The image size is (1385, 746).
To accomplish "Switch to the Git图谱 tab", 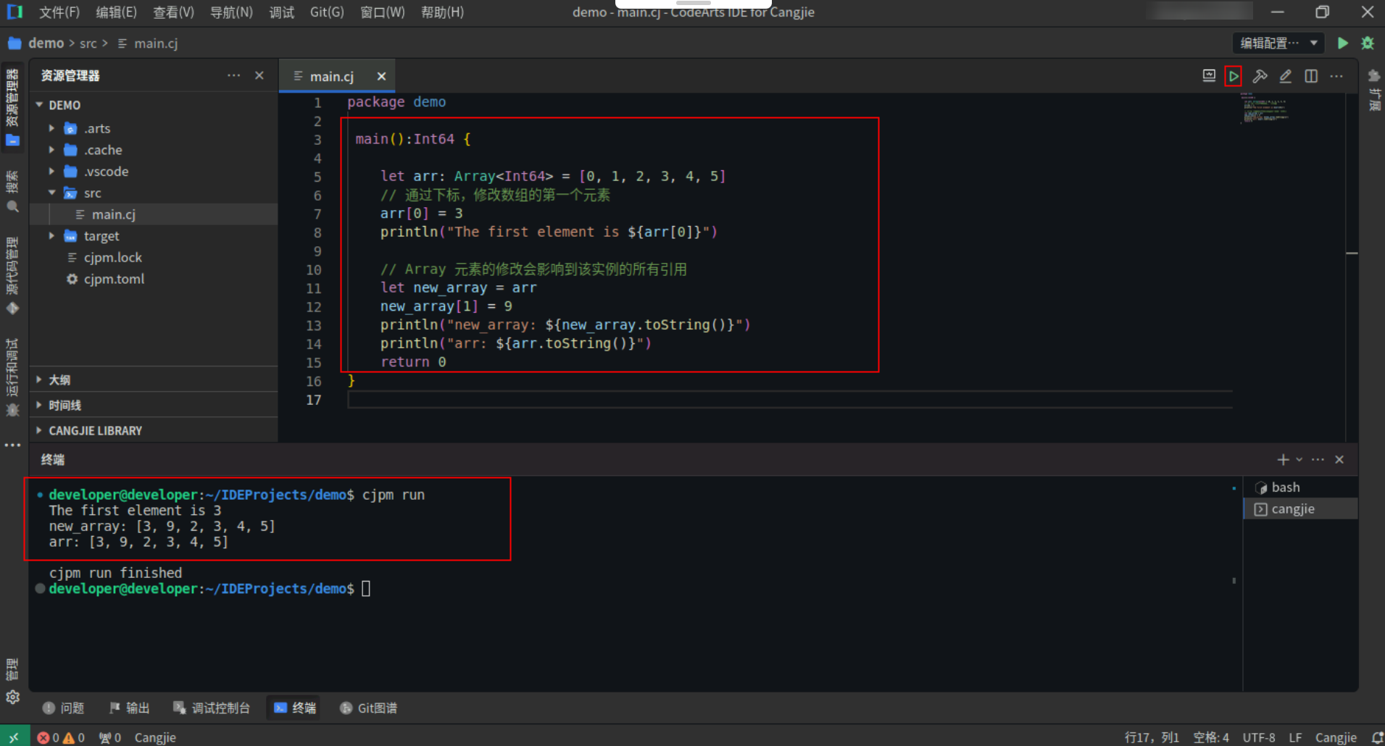I will click(x=368, y=708).
